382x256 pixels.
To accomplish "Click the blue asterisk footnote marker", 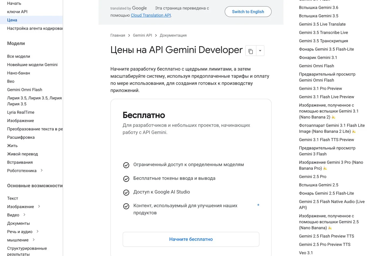I will [x=258, y=205].
